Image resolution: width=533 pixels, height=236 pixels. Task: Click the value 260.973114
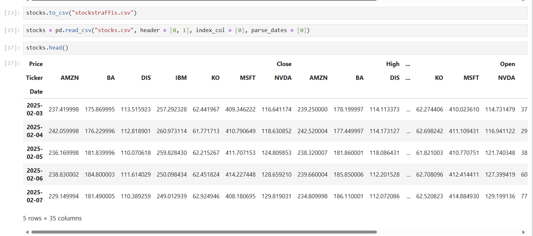(172, 131)
